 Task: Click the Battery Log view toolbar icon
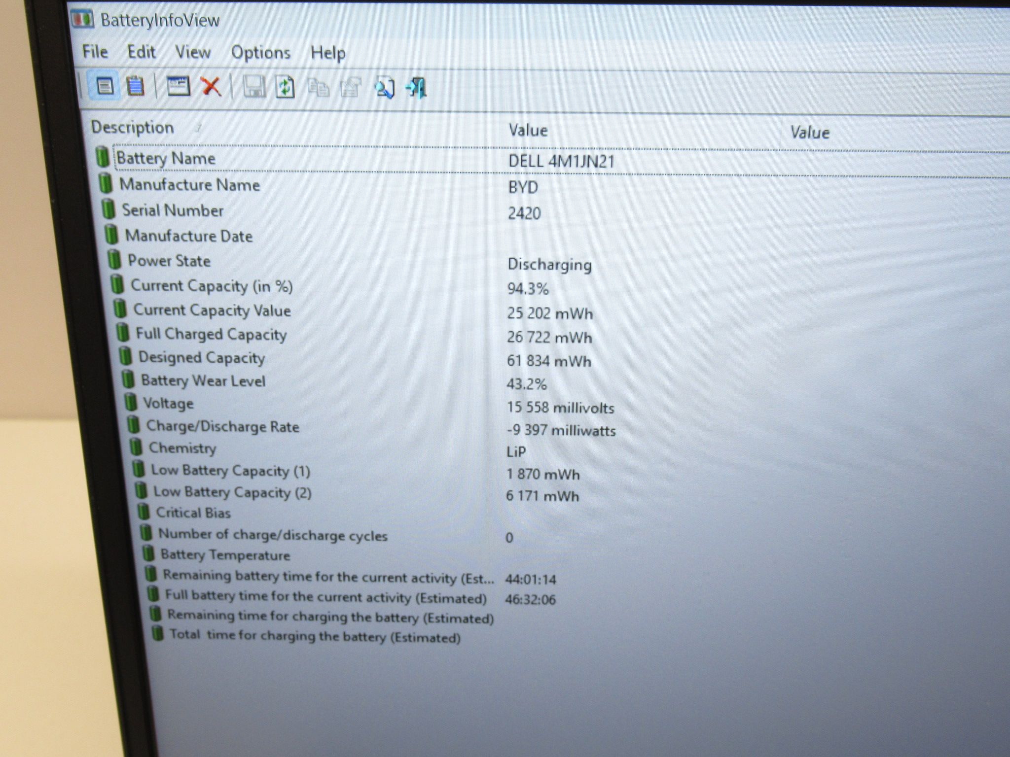pyautogui.click(x=135, y=86)
